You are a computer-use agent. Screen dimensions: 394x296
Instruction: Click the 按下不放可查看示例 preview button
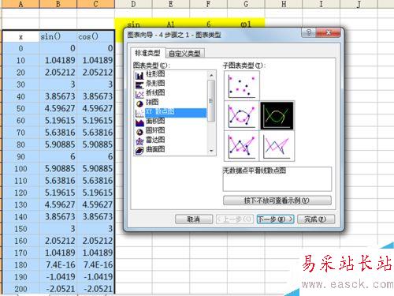(x=277, y=200)
